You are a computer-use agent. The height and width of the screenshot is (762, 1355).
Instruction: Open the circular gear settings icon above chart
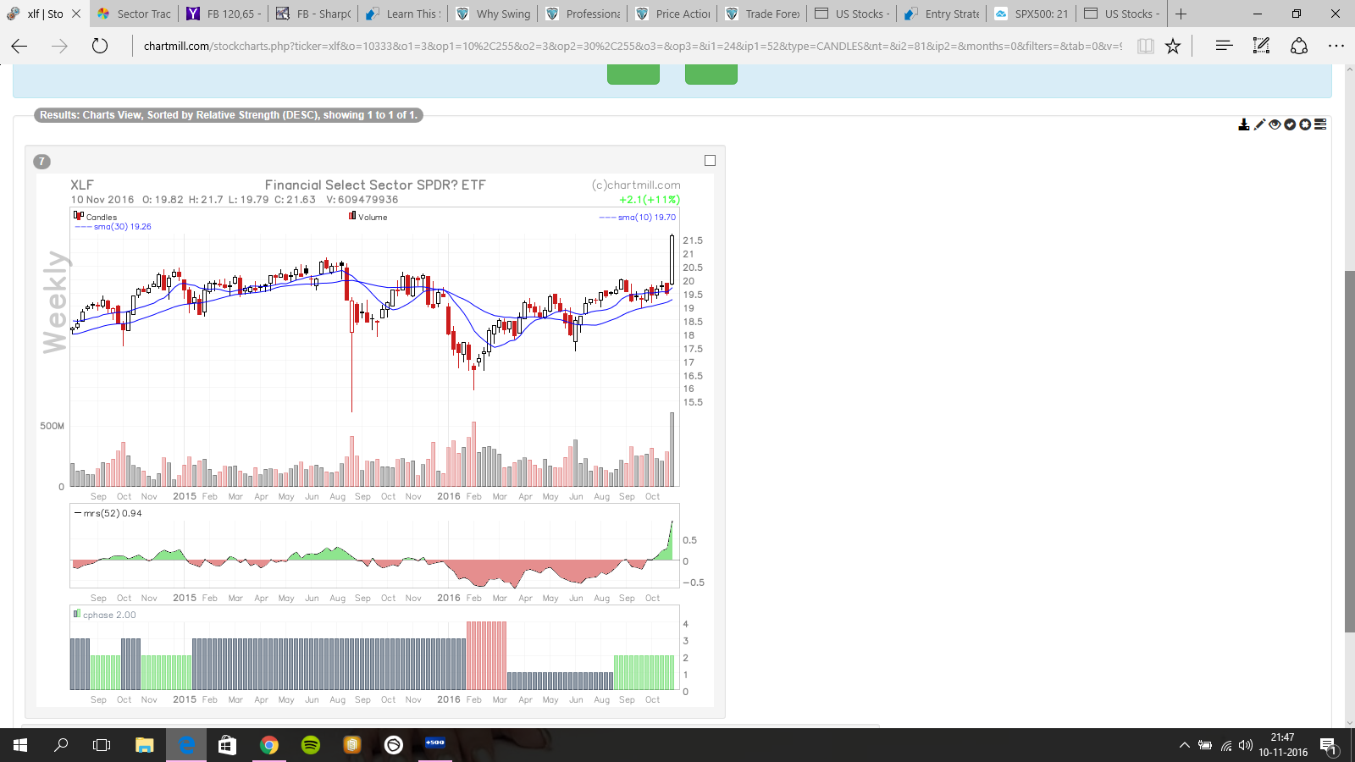tap(1305, 124)
